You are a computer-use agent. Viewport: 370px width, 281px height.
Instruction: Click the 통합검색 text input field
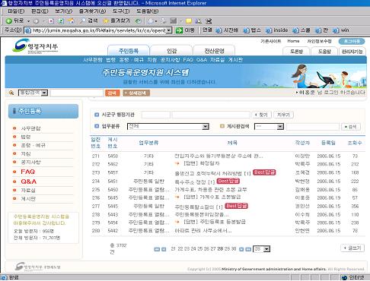pyautogui.click(x=77, y=93)
